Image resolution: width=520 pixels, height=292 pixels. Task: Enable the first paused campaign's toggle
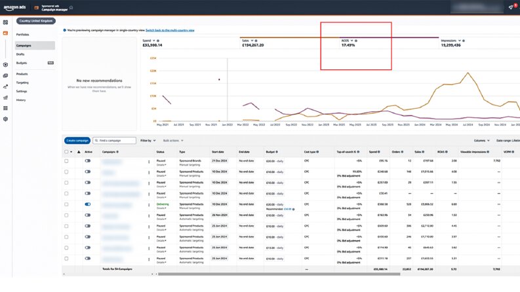[88, 160]
